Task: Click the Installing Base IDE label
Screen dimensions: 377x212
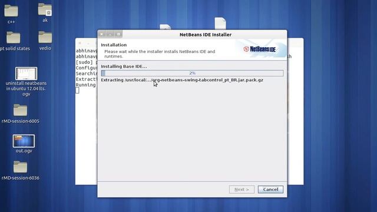Action: pos(124,67)
